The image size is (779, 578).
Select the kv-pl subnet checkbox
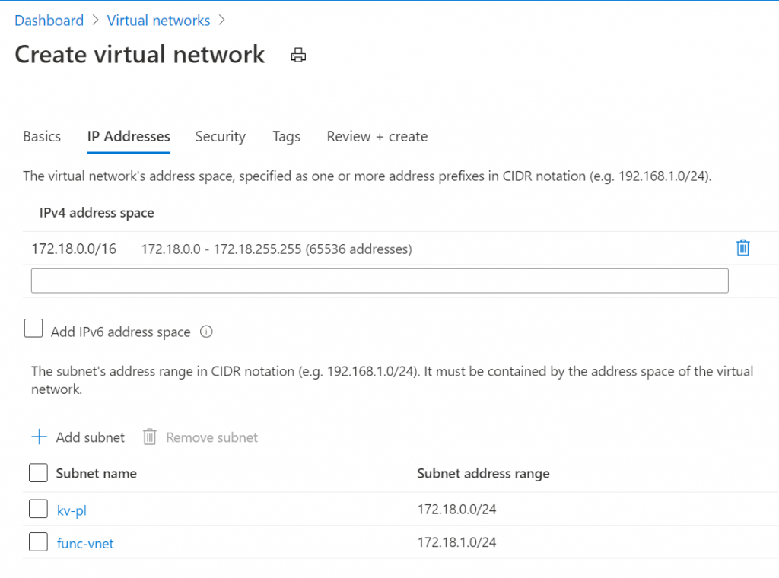pyautogui.click(x=38, y=509)
